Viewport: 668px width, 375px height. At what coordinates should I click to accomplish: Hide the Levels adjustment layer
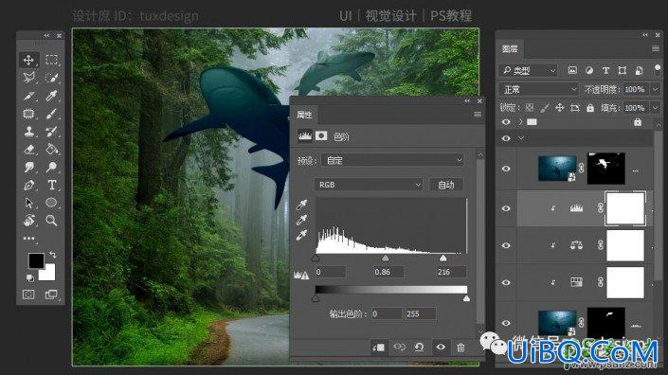(506, 208)
